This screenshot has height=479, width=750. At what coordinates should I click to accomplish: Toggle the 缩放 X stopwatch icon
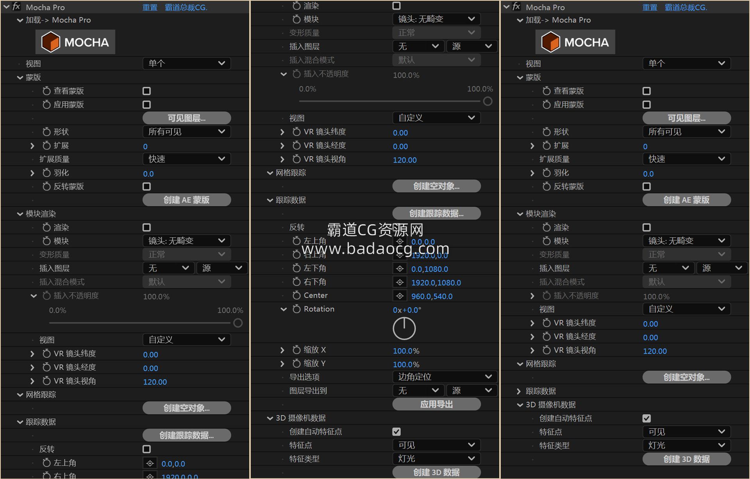[x=296, y=350]
